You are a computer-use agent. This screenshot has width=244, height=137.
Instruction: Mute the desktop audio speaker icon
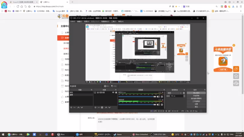tap(158, 105)
